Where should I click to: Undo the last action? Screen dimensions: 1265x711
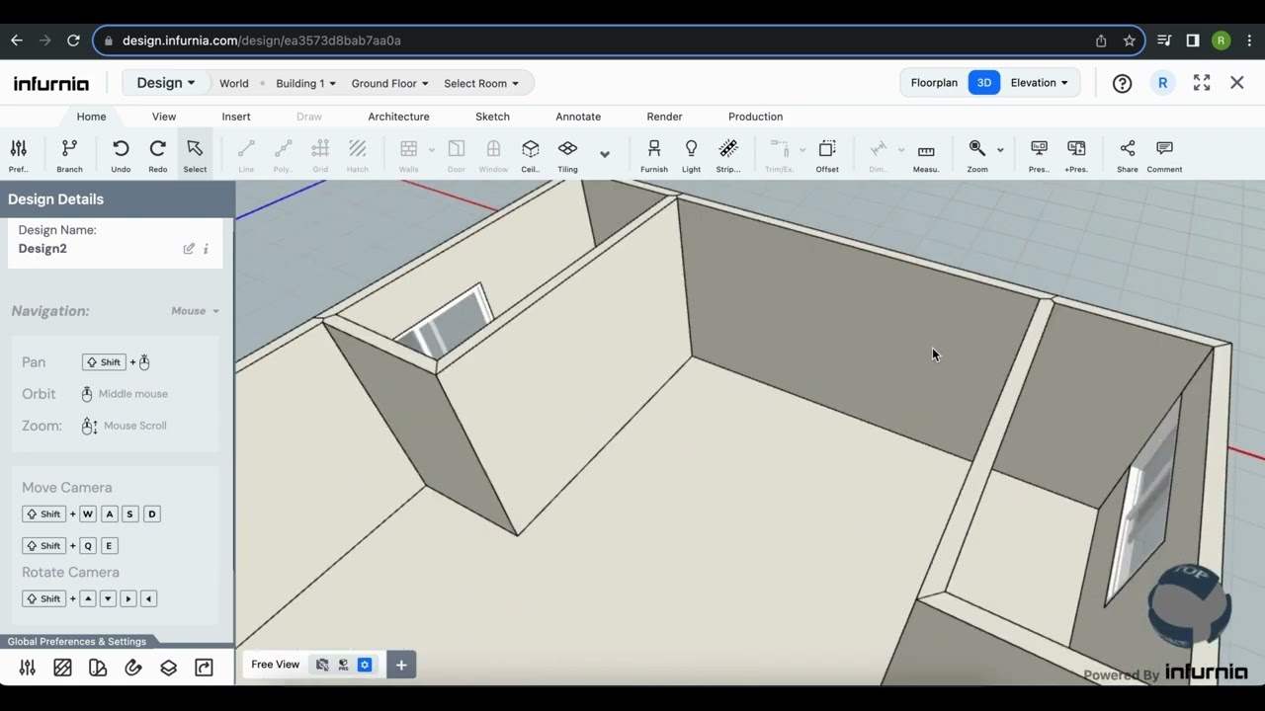[x=121, y=155]
